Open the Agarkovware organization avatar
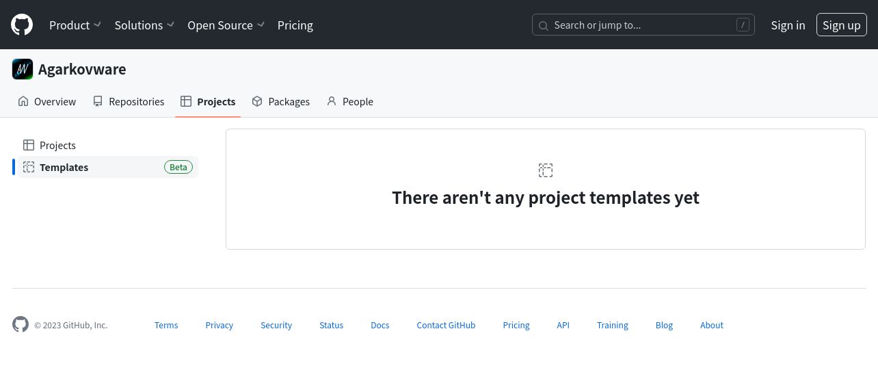The image size is (878, 368). 23,69
